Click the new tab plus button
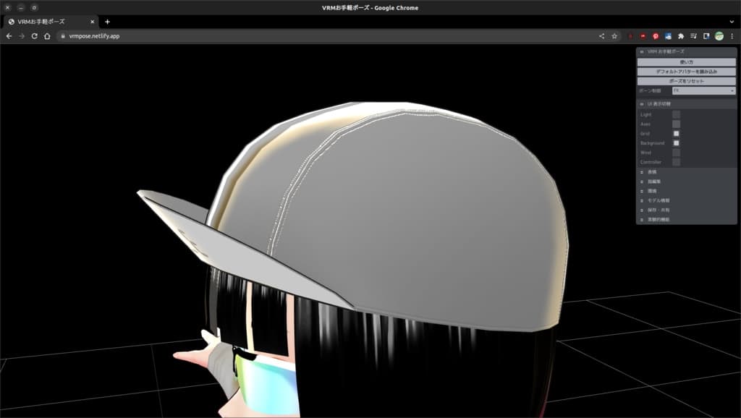Viewport: 741px width, 418px height. click(x=107, y=22)
